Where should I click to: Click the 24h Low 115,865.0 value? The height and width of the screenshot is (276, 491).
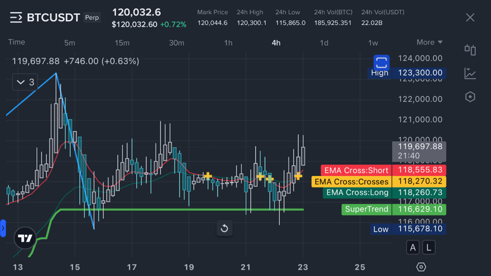point(291,23)
